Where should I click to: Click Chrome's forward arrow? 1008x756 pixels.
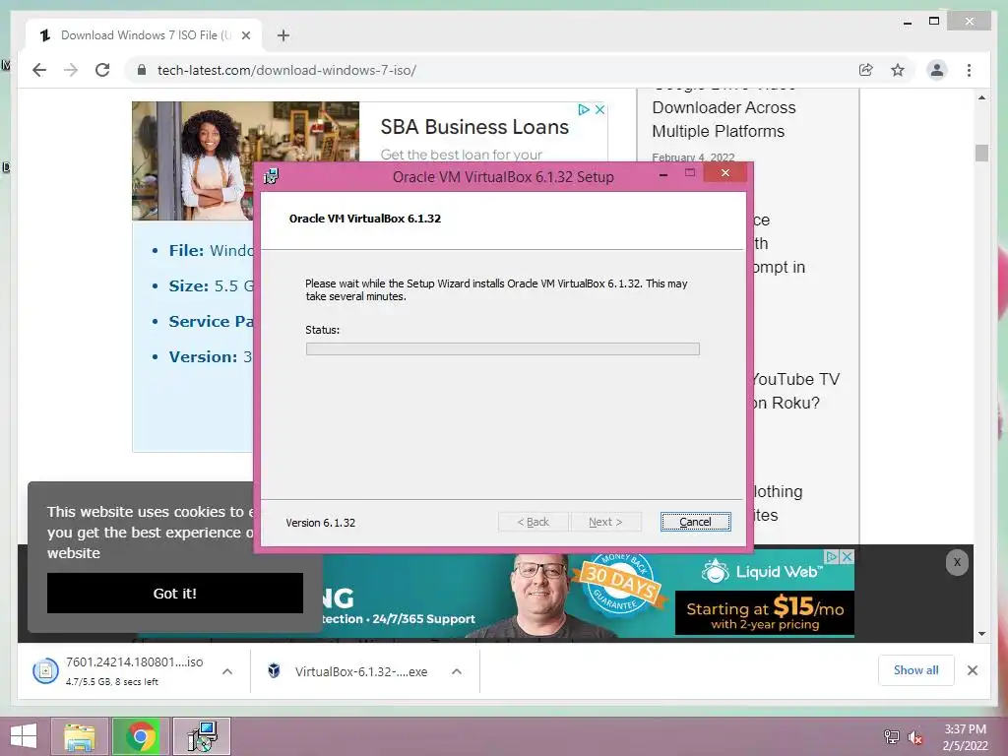(71, 70)
